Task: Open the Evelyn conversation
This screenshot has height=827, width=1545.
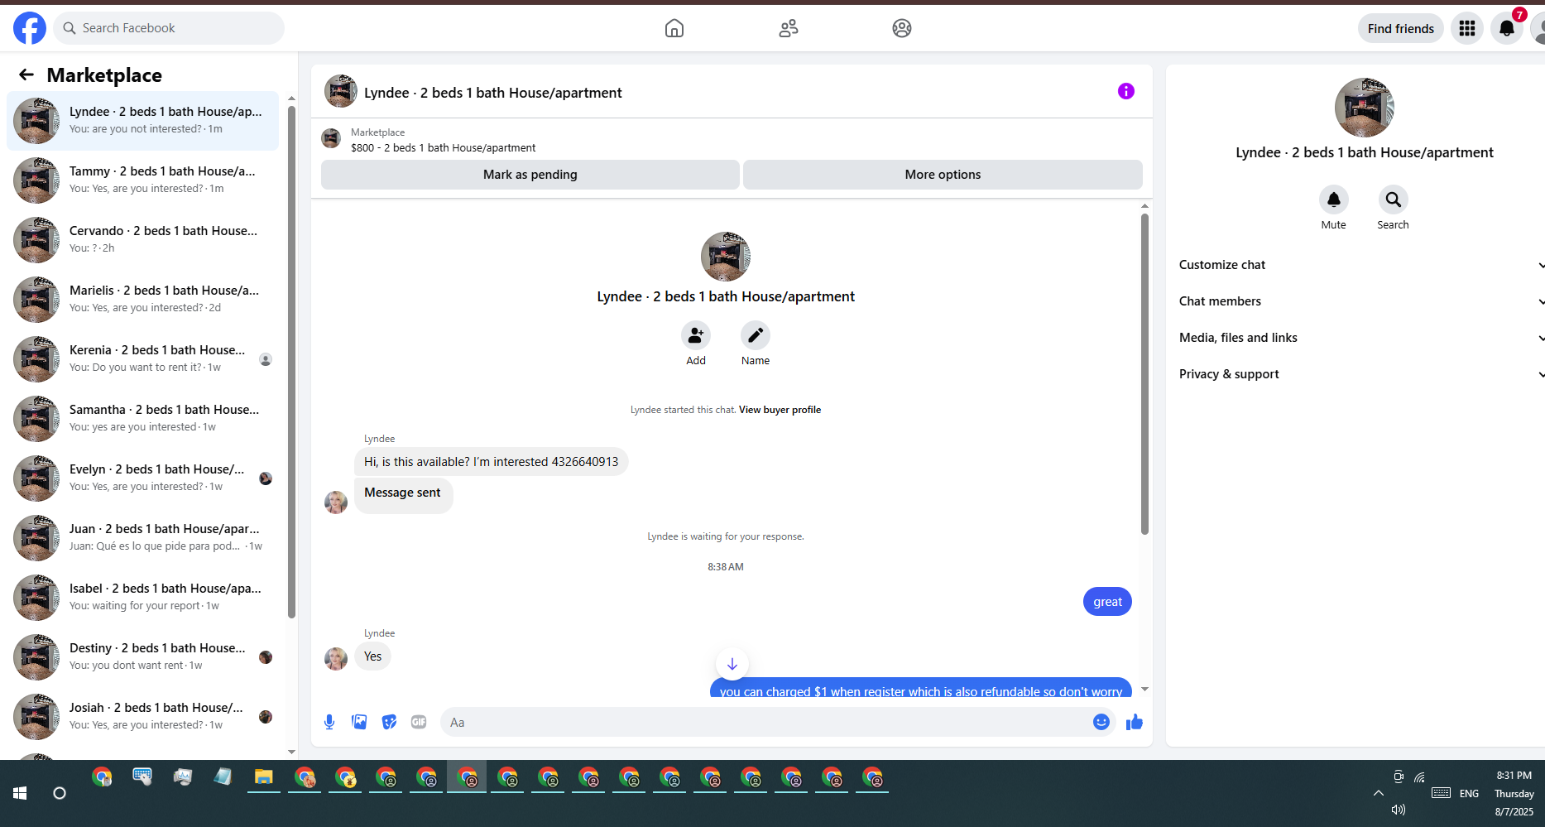Action: 143,478
